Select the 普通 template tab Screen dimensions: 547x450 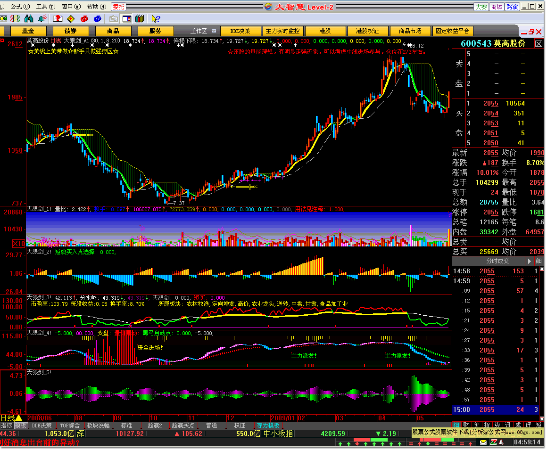211,425
